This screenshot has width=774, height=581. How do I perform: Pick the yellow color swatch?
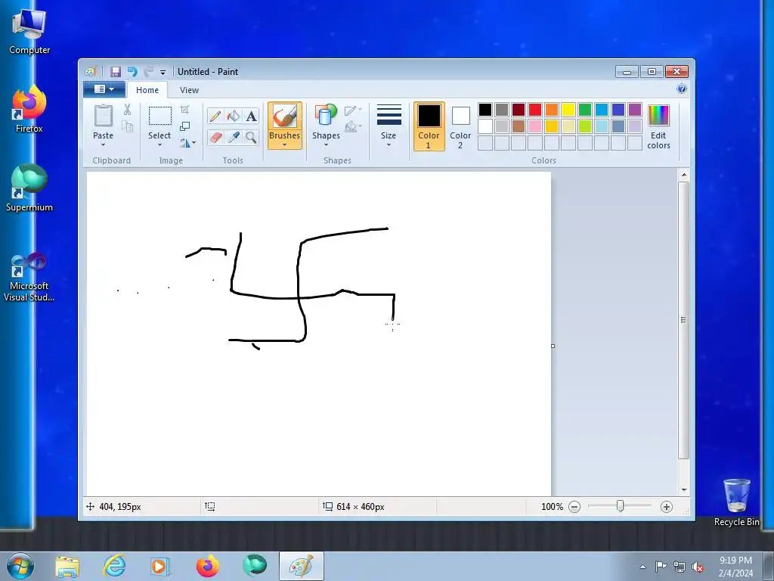(568, 110)
